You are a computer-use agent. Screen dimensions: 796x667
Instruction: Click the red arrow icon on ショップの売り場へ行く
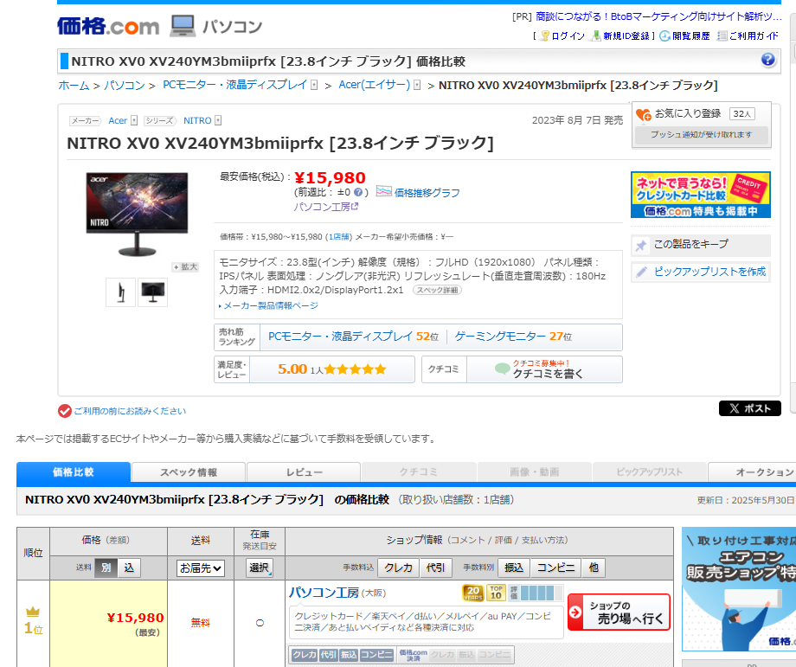click(x=575, y=612)
